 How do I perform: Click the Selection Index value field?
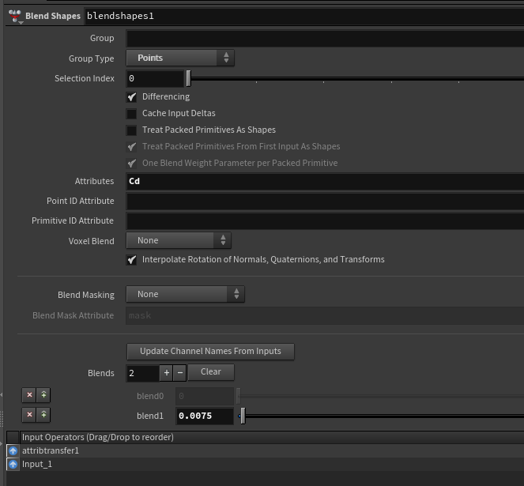(155, 78)
